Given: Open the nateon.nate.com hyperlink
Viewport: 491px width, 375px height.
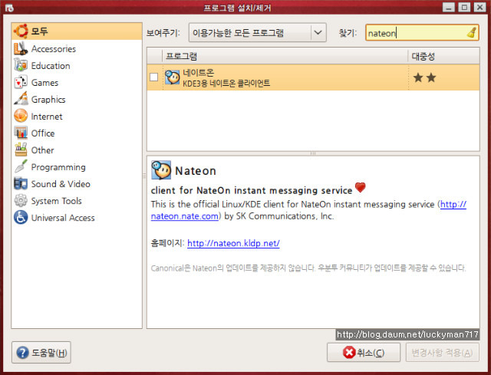Looking at the screenshot, I should click(184, 216).
